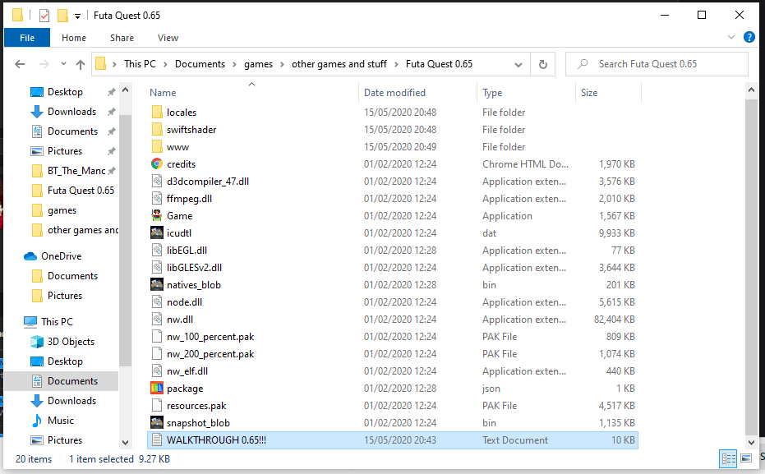Click This PC breadcrumb segment
765x474 pixels.
140,64
